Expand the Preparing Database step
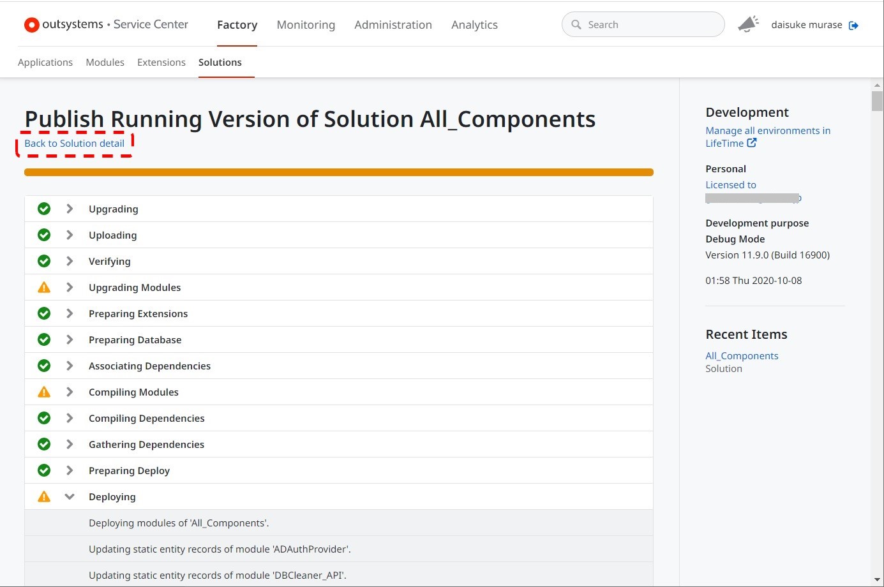884x587 pixels. pyautogui.click(x=70, y=339)
